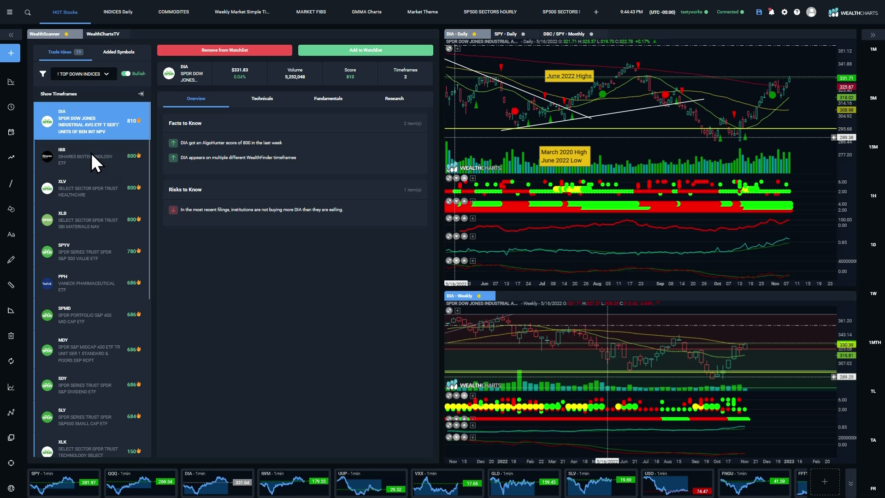Set timeframe to 1D
The width and height of the screenshot is (885, 498).
point(873,245)
